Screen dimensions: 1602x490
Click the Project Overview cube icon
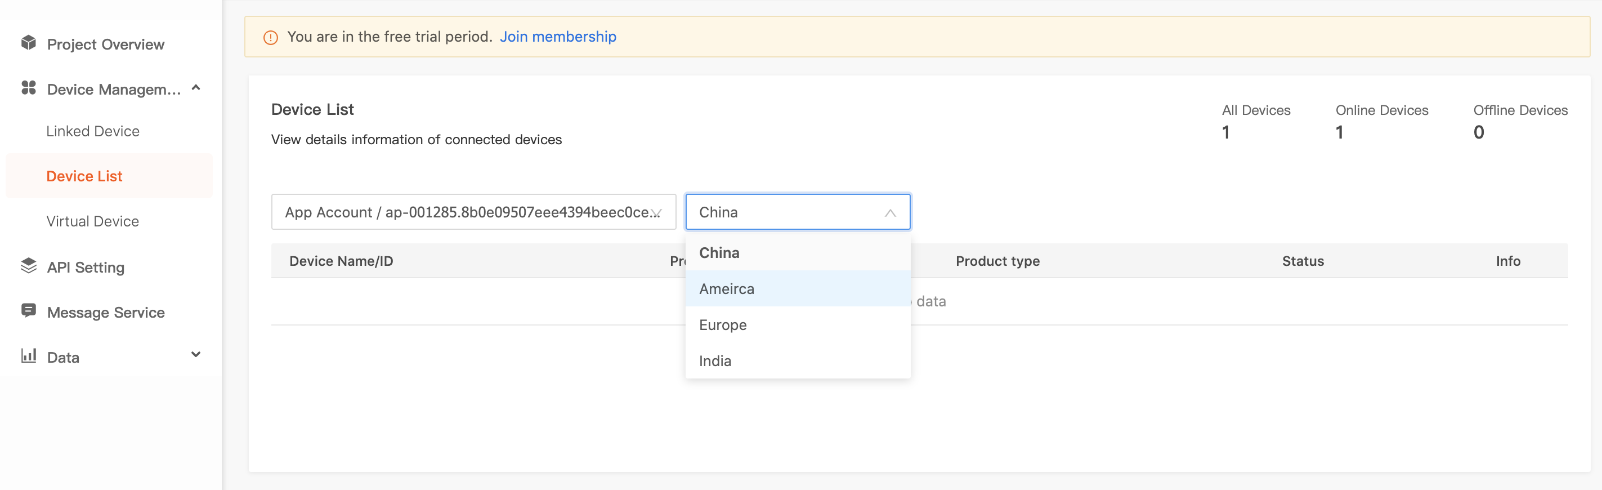tap(29, 43)
